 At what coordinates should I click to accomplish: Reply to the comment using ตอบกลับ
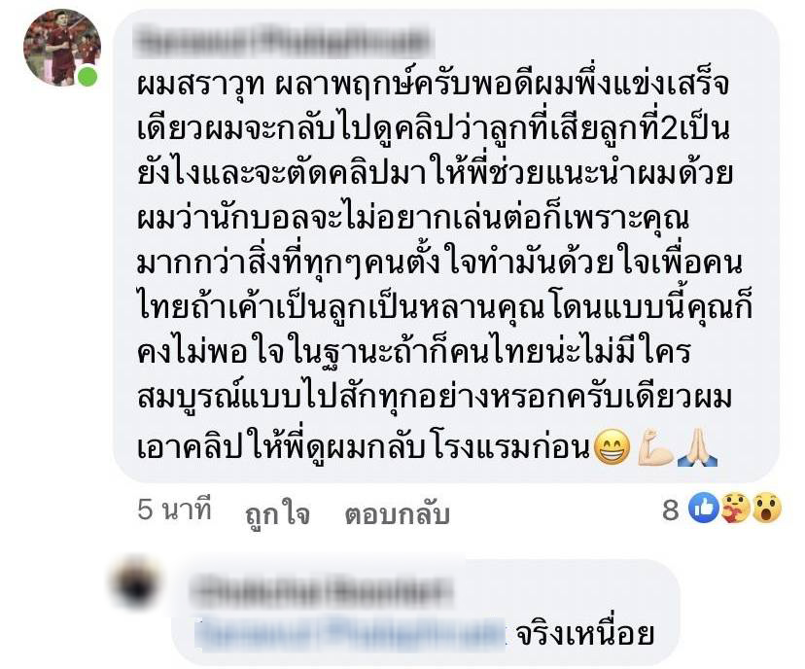[398, 512]
